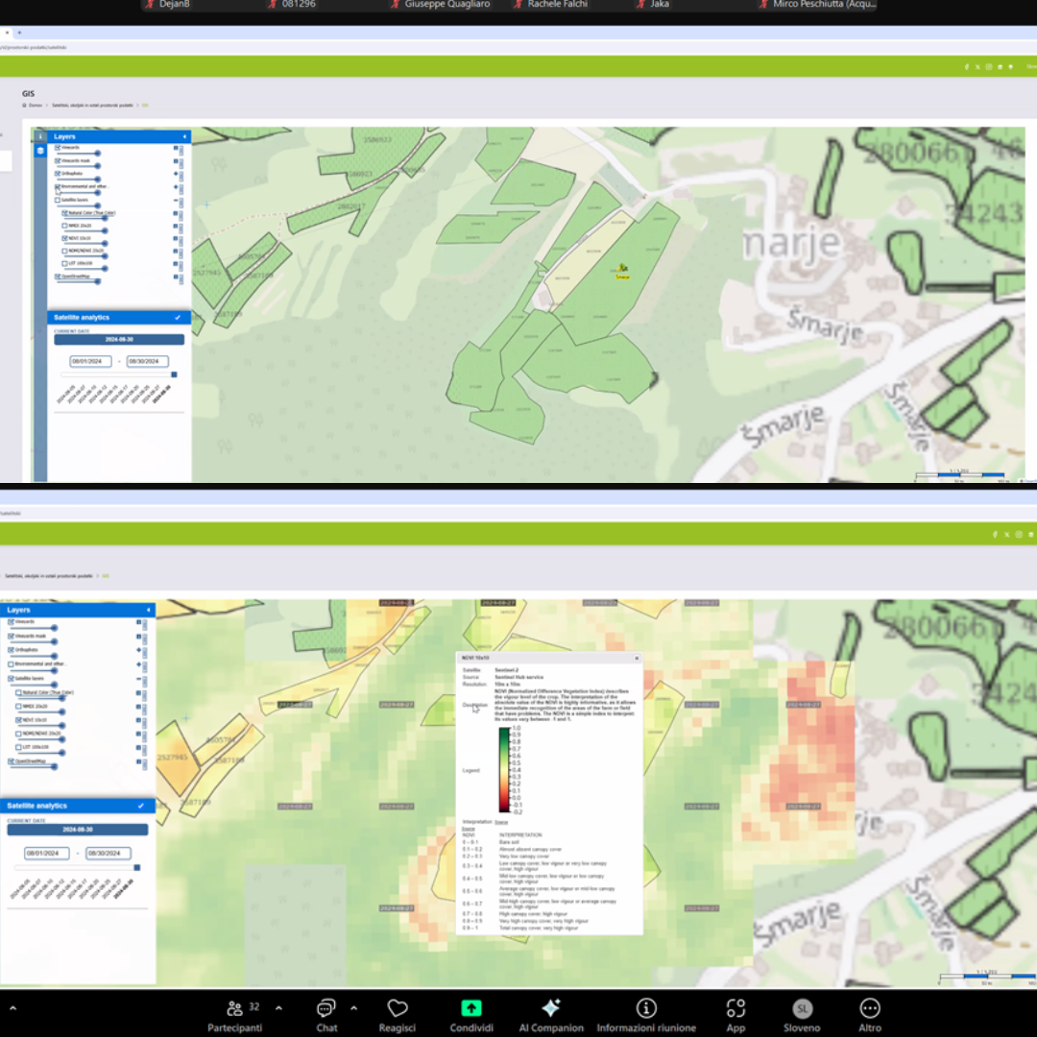Open NDVI 10x10 info icon in upper panel
The height and width of the screenshot is (1037, 1037).
point(176,238)
